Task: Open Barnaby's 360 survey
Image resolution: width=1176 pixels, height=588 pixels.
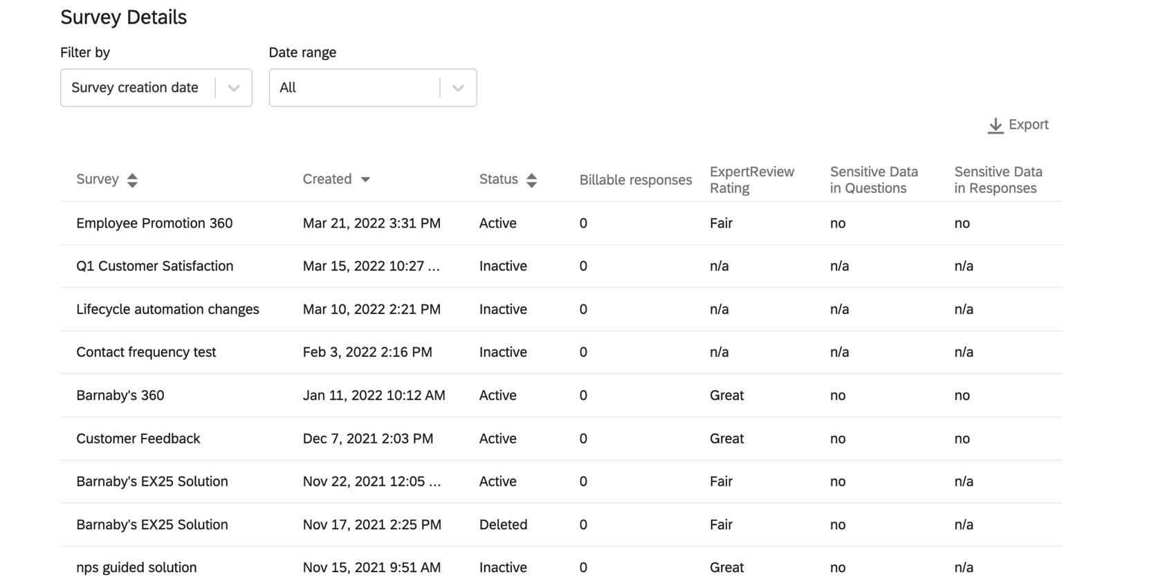Action: tap(120, 396)
